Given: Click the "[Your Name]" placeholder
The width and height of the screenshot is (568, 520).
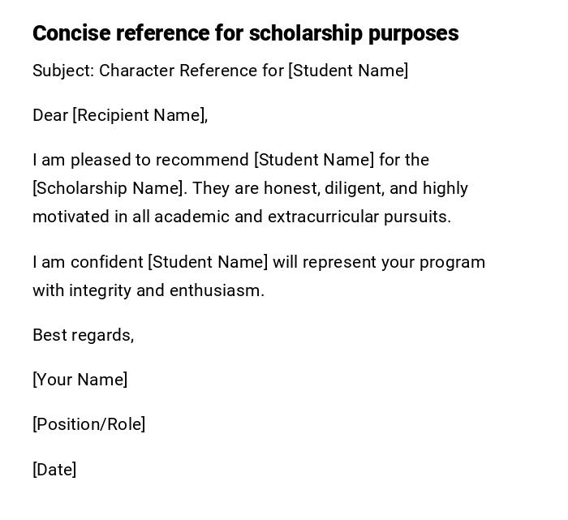Looking at the screenshot, I should point(80,380).
